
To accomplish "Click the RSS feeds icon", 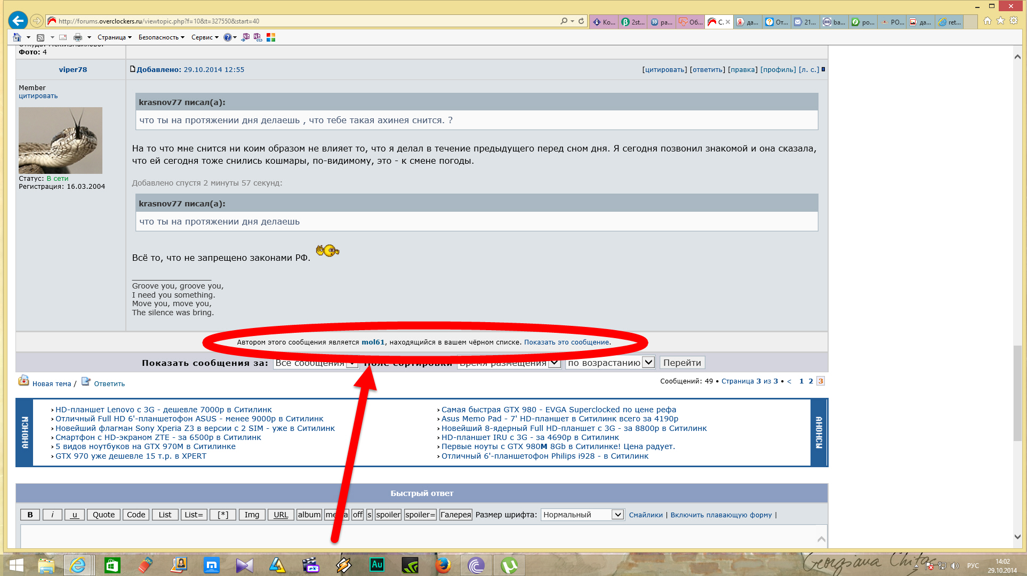I will click(x=41, y=37).
